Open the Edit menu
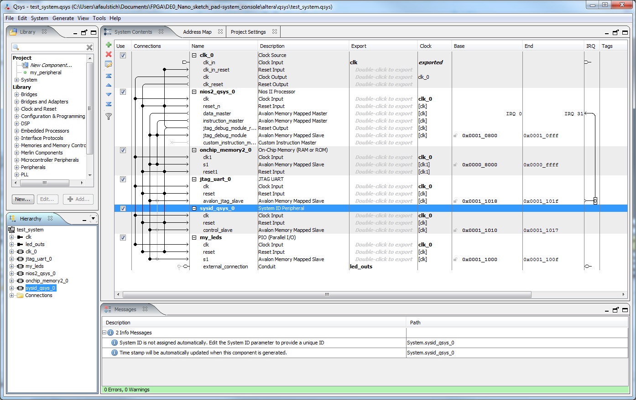 (x=22, y=18)
